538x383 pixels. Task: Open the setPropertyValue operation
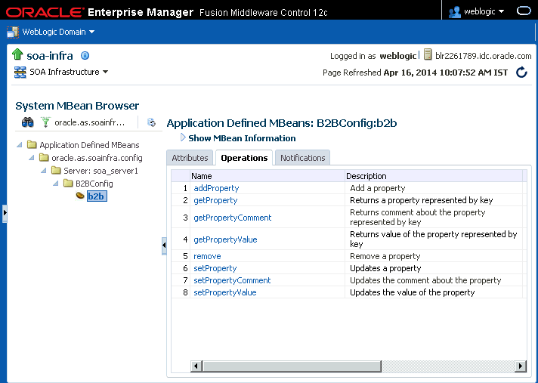pos(224,292)
